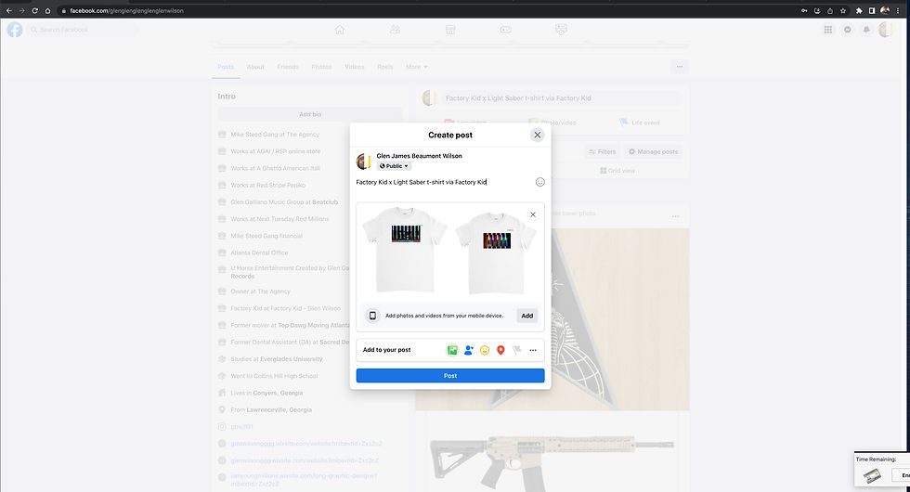Toggle the browser side panel icon

(x=872, y=10)
